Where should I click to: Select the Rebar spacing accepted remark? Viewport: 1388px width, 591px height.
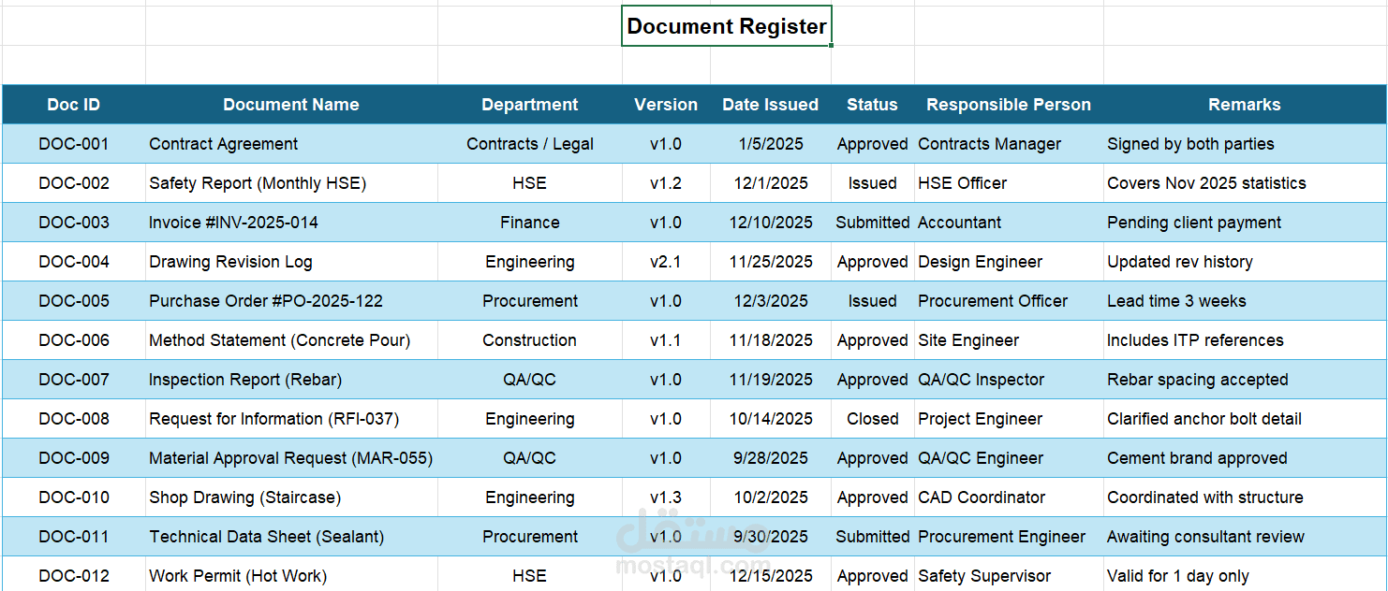pyautogui.click(x=1245, y=380)
